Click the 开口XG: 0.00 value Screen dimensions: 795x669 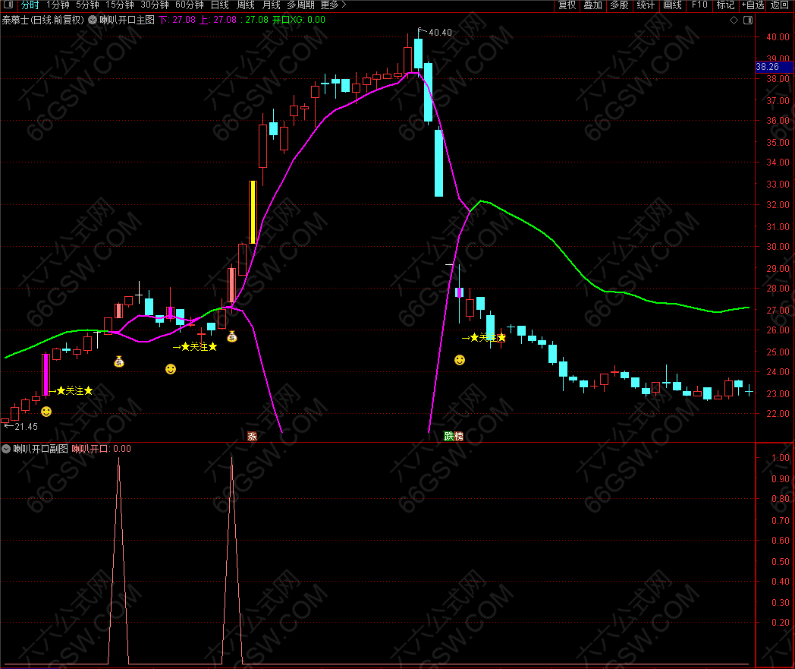pyautogui.click(x=299, y=21)
